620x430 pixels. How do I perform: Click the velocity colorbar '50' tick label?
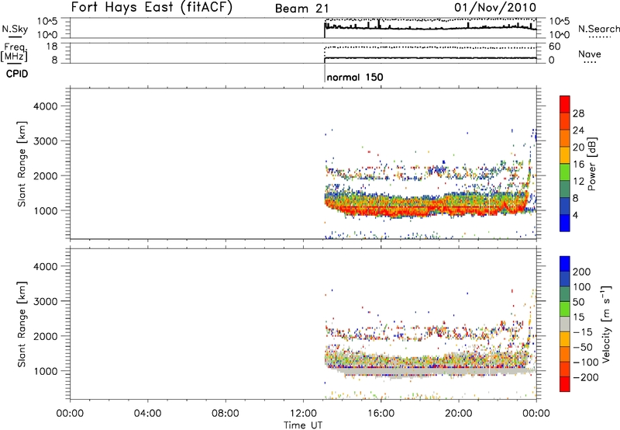pos(578,302)
